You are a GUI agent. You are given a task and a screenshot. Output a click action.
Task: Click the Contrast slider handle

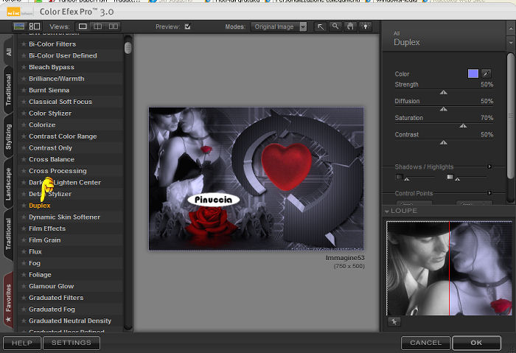[x=444, y=142]
